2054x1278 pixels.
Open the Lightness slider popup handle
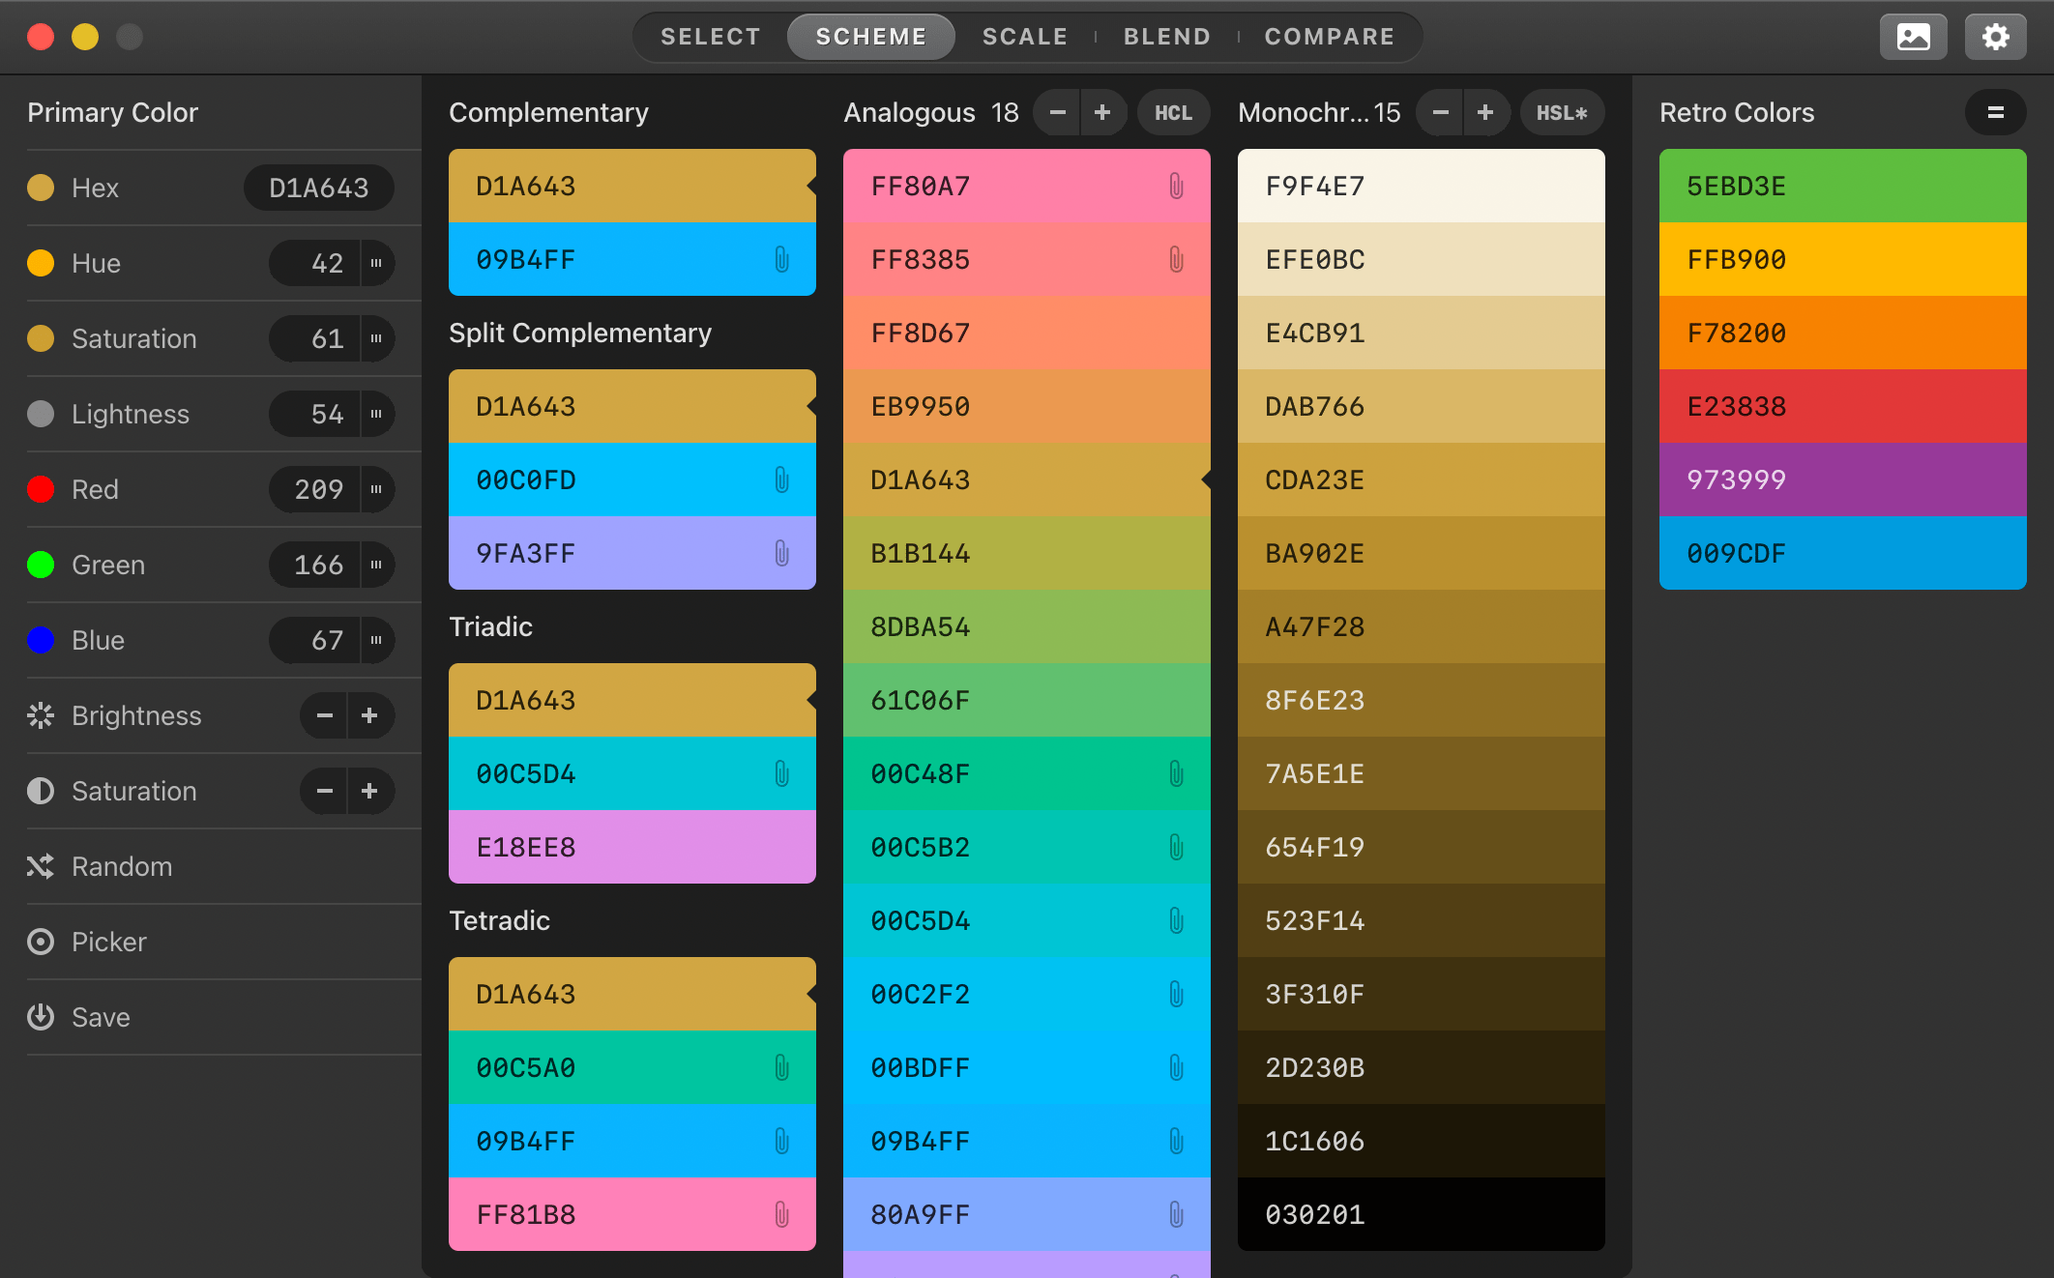click(x=376, y=414)
